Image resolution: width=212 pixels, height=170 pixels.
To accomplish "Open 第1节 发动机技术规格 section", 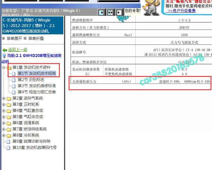I will coord(37,73).
